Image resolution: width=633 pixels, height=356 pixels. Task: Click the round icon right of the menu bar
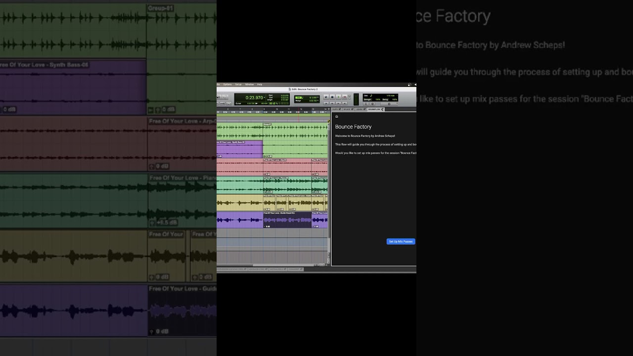coord(409,85)
